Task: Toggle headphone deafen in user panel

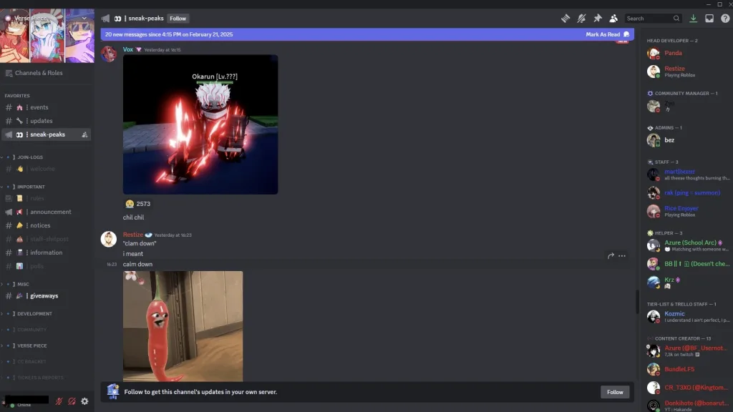Action: point(72,401)
